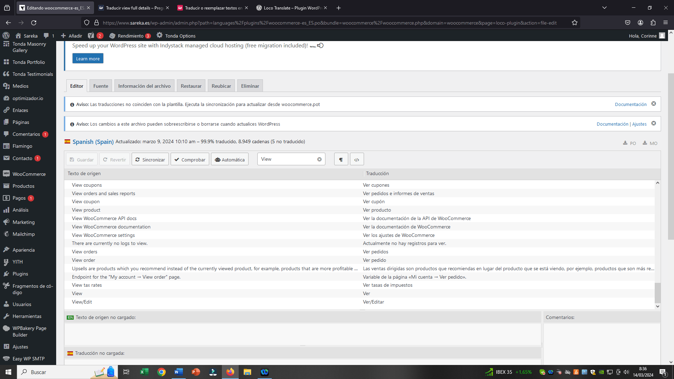The width and height of the screenshot is (674, 379).
Task: Open Productos sidebar menu
Action: (x=28, y=186)
